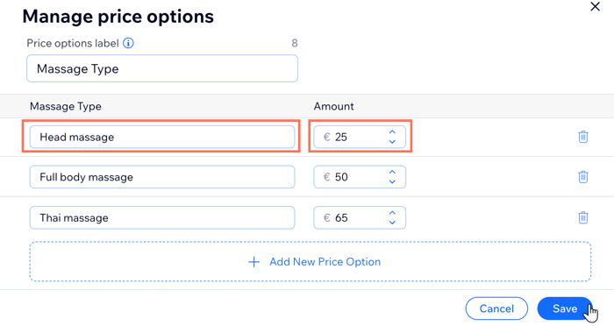Decrease the Full body massage amount
Image resolution: width=614 pixels, height=326 pixels.
click(x=392, y=181)
